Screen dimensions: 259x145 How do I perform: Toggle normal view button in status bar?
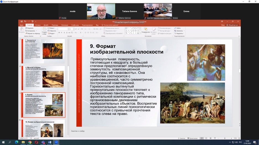(x=202, y=138)
